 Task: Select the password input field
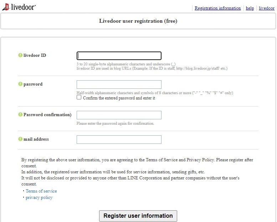[119, 85]
